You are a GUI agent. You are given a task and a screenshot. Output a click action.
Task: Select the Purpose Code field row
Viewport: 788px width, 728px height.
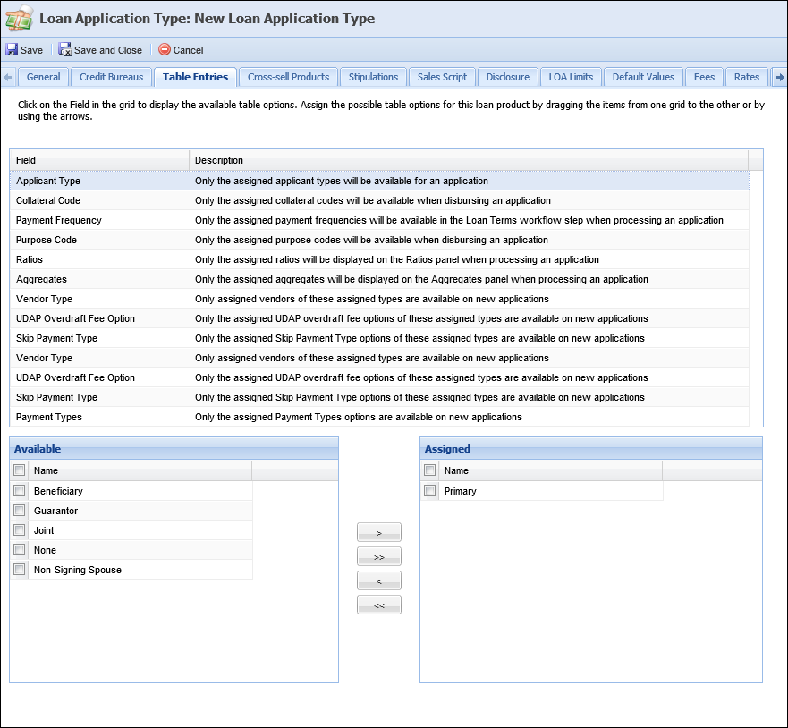click(x=379, y=240)
